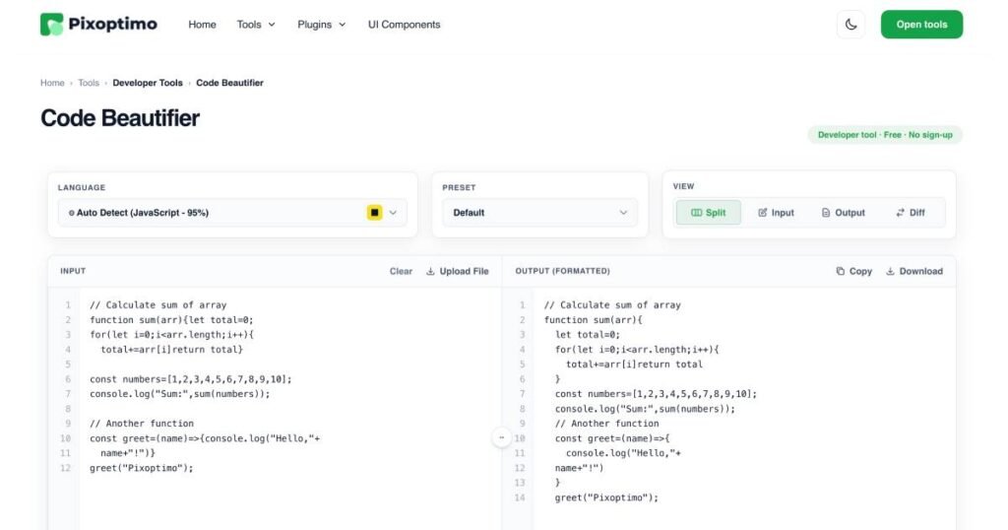
Task: Clear the input code
Action: pos(401,272)
